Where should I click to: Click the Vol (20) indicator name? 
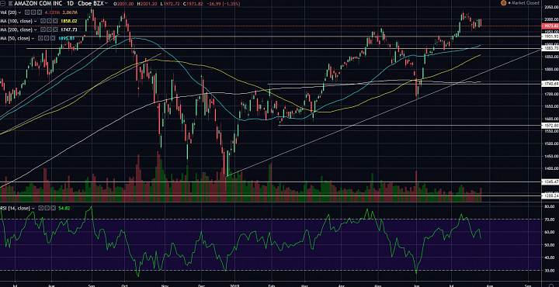[9, 12]
